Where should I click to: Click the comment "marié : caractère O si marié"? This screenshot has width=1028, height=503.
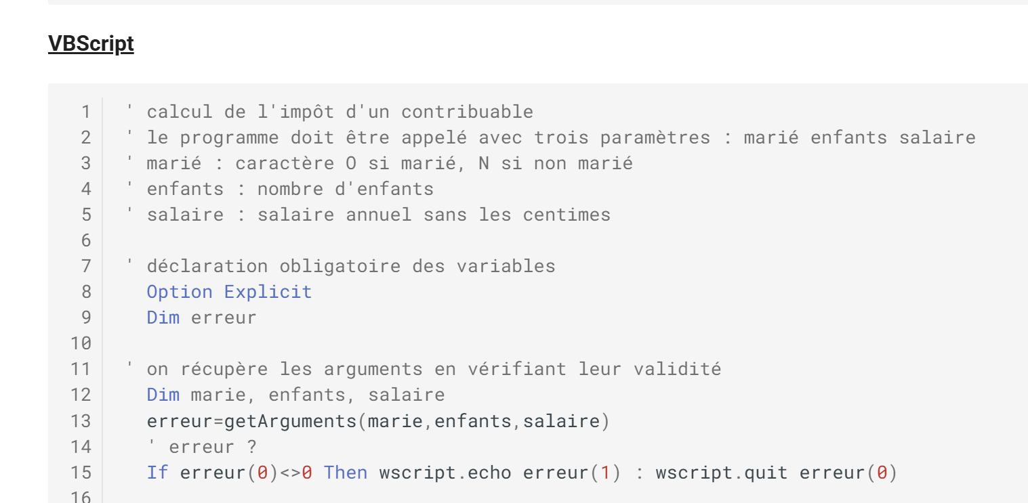pyautogui.click(x=389, y=163)
